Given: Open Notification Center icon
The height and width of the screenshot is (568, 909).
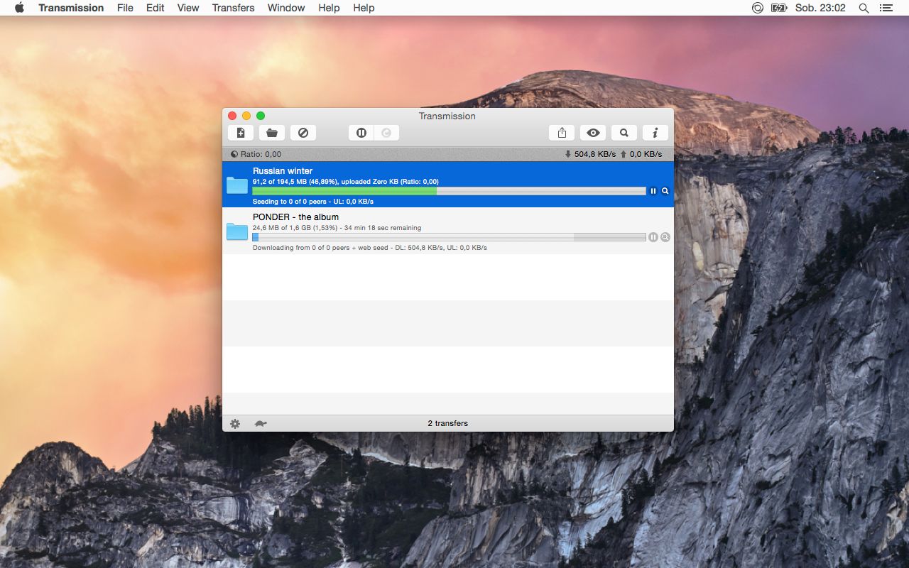Looking at the screenshot, I should pos(886,8).
